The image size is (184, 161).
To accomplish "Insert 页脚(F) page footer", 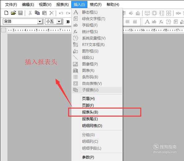I will click(x=97, y=105).
